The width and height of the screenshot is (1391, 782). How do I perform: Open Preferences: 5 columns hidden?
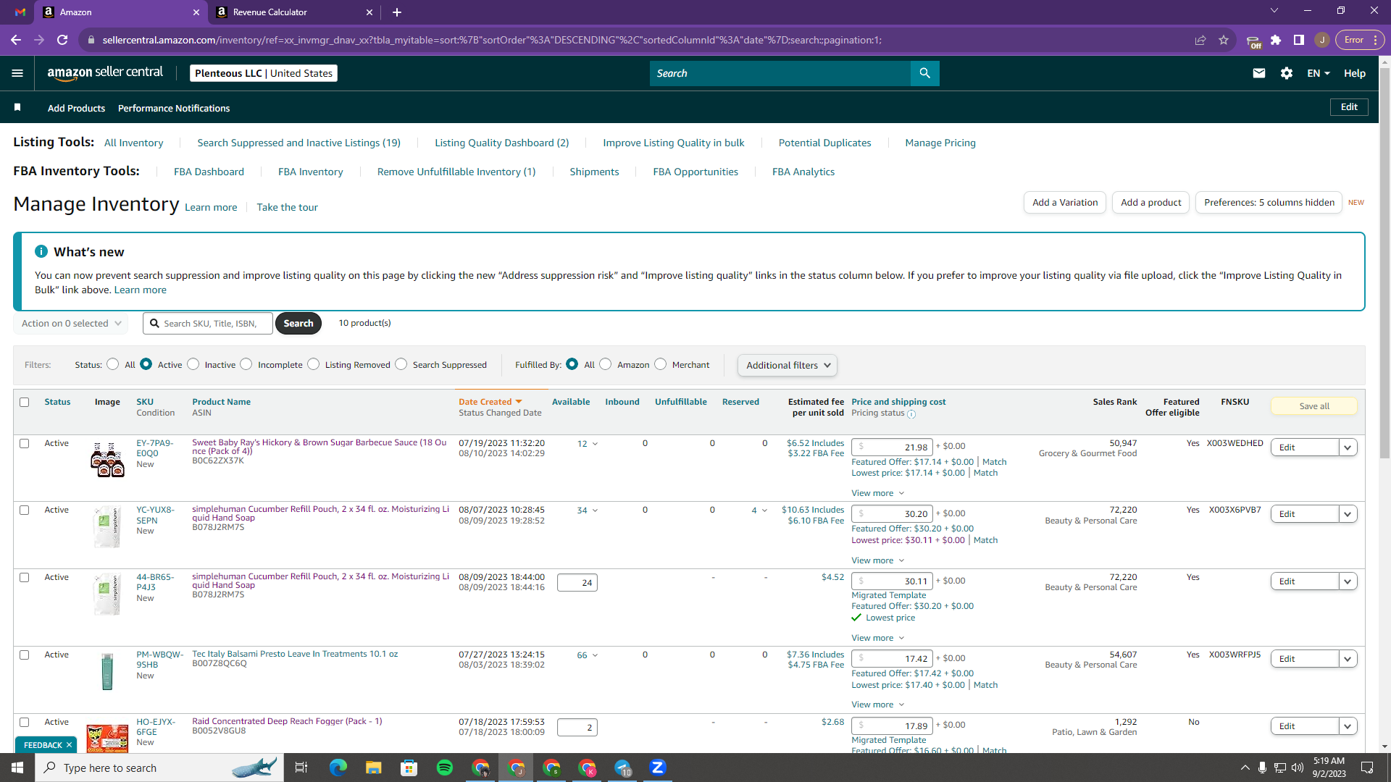1269,203
